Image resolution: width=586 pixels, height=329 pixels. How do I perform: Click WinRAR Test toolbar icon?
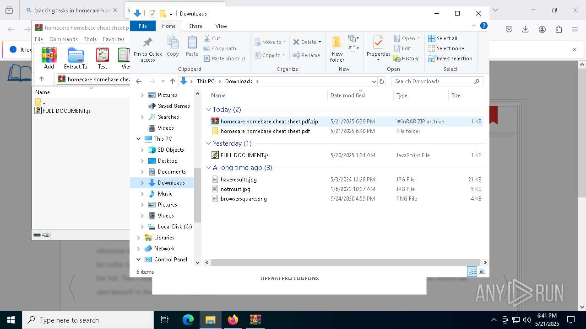pyautogui.click(x=103, y=58)
